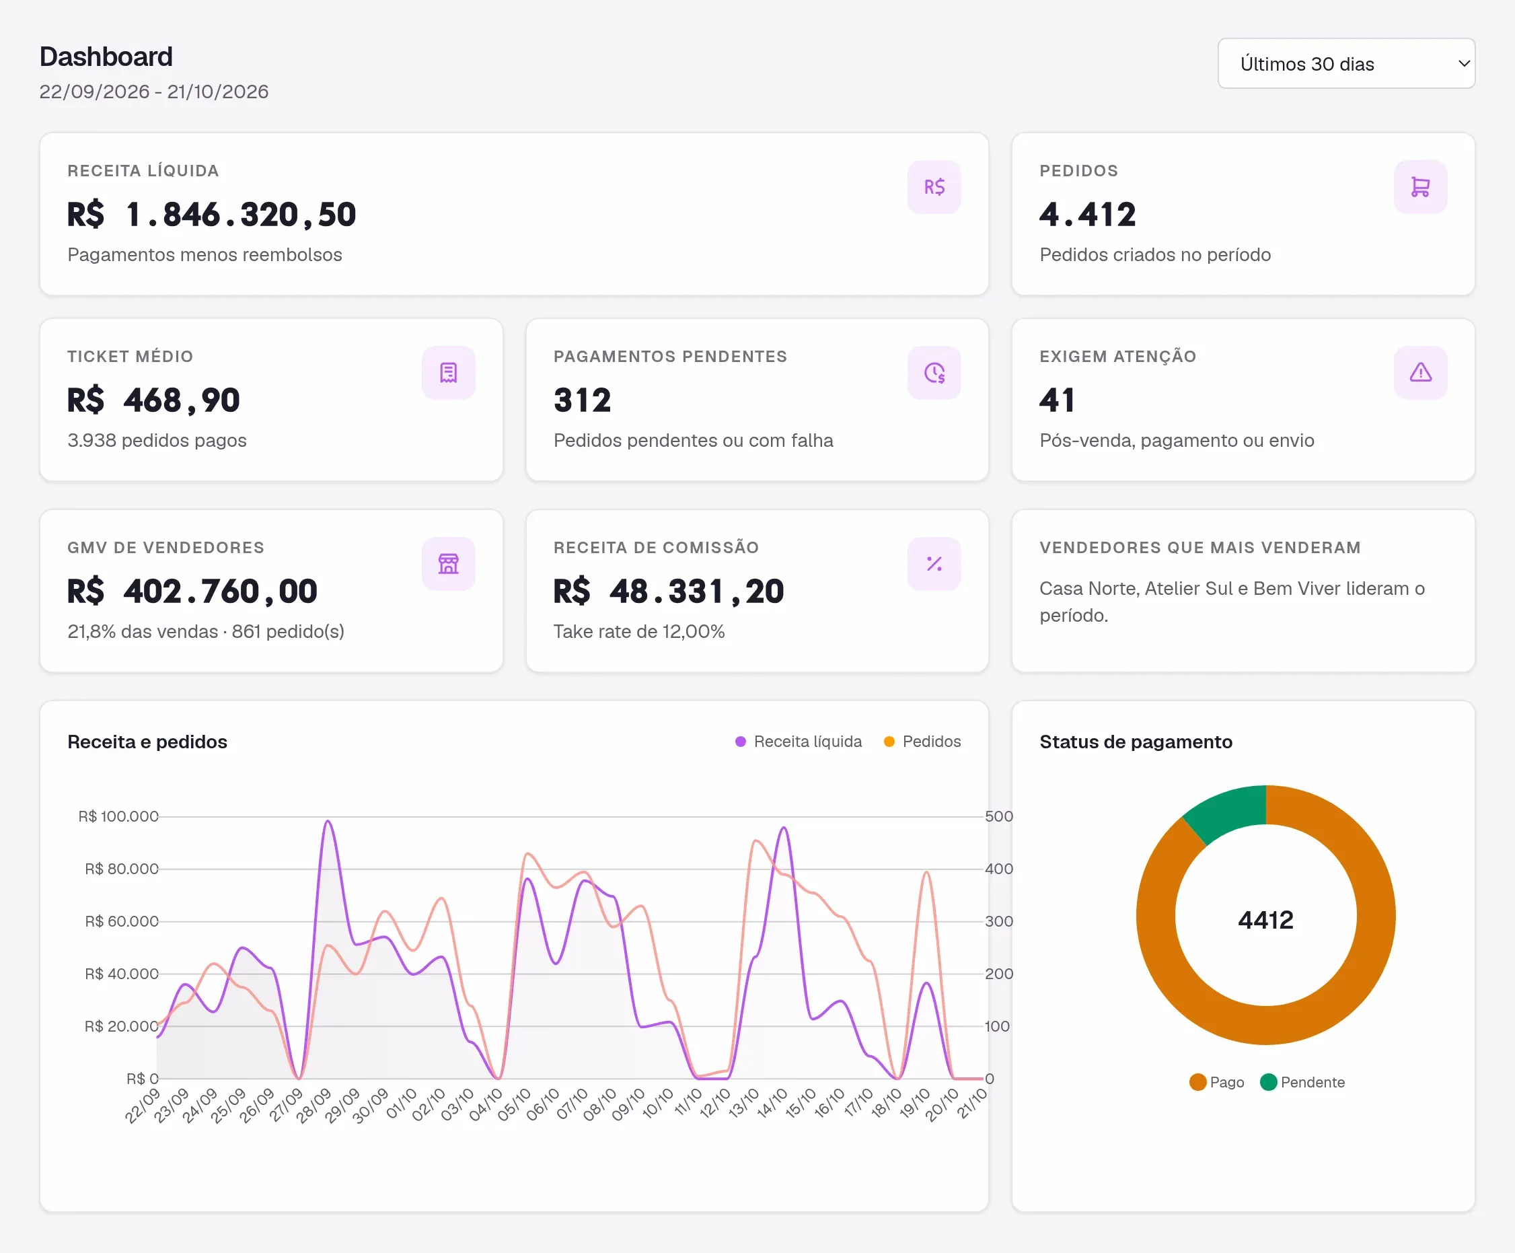The width and height of the screenshot is (1515, 1253).
Task: Click the R$ 402.760,00 GMV value
Action: point(192,591)
